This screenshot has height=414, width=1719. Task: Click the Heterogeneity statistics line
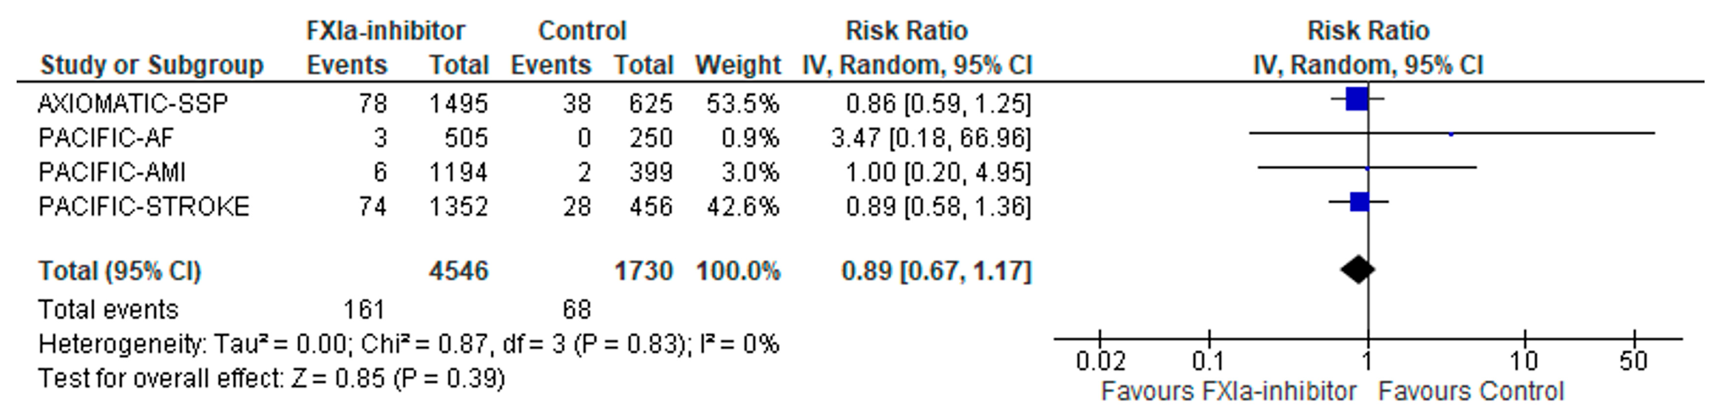click(408, 345)
